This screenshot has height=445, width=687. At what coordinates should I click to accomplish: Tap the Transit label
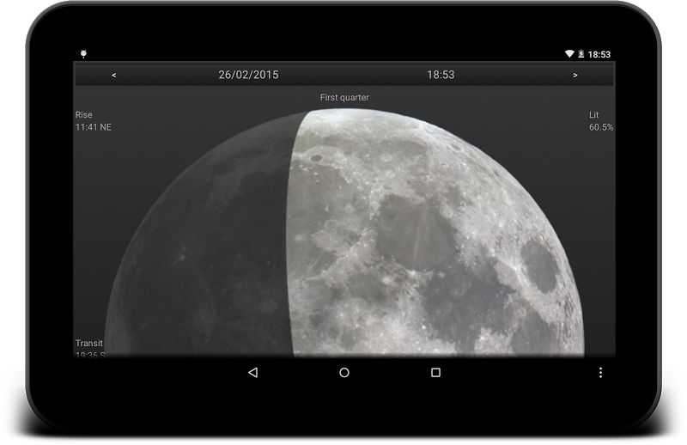click(x=89, y=344)
